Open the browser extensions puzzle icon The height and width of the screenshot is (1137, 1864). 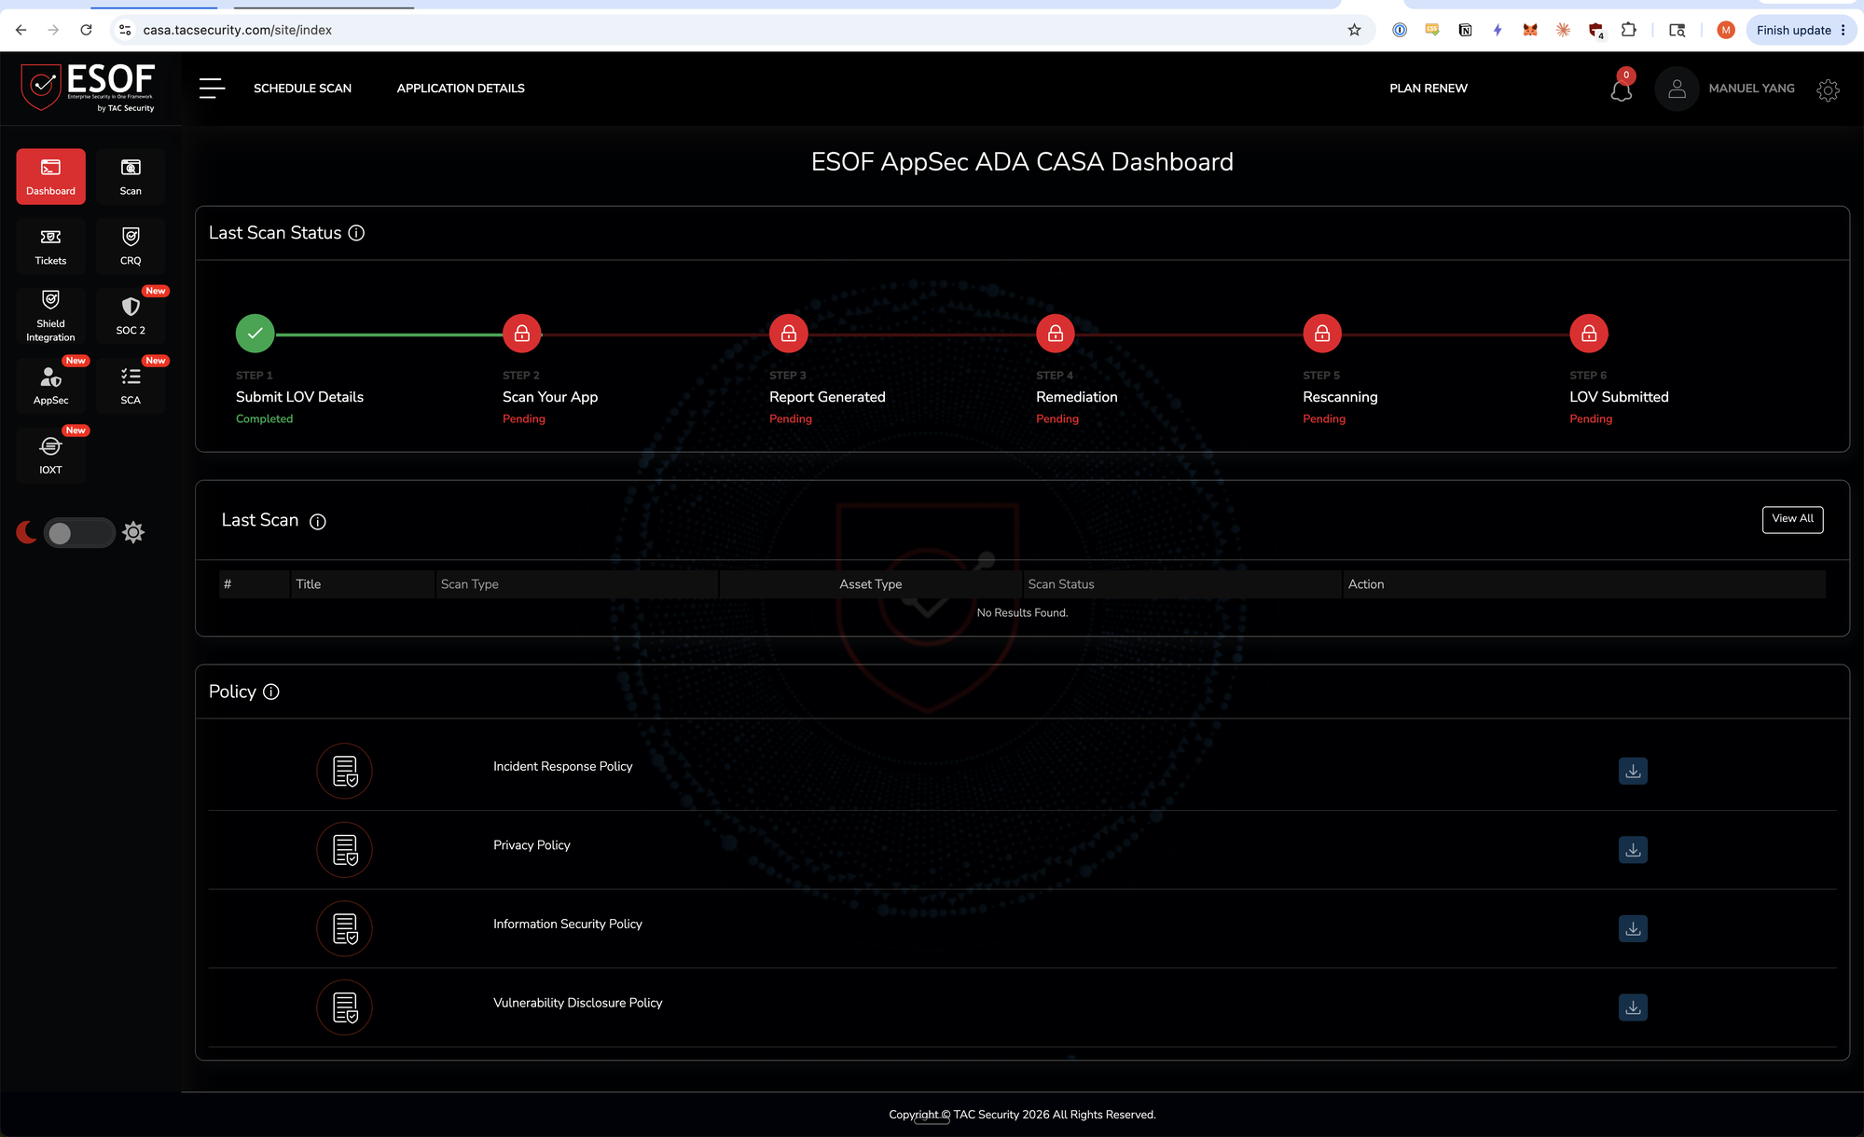[1628, 30]
